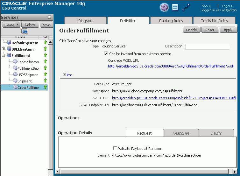Click the services list scroll up arrow

[x=51, y=42]
